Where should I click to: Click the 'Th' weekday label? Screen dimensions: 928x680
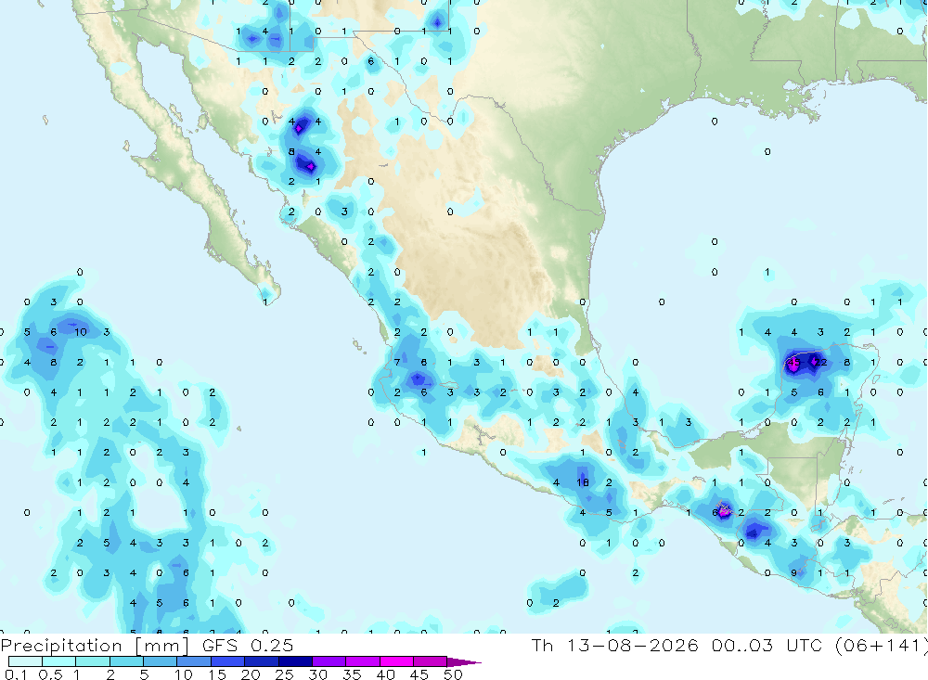coord(542,645)
